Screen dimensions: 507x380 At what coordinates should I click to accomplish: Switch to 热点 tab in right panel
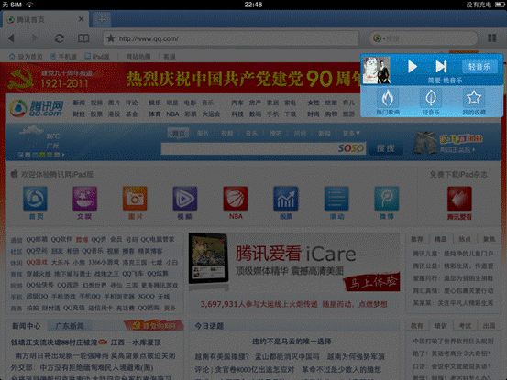[465, 239]
